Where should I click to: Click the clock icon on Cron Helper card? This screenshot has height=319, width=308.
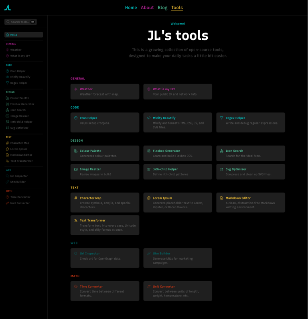[76, 118]
